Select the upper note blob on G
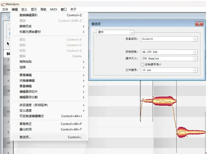This screenshot has height=154, width=207. tap(164, 101)
